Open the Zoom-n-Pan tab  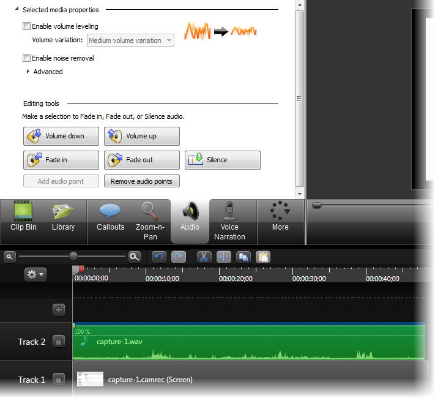coord(150,222)
